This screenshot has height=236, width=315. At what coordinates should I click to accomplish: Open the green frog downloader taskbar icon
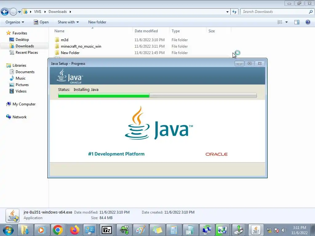coord(125,230)
